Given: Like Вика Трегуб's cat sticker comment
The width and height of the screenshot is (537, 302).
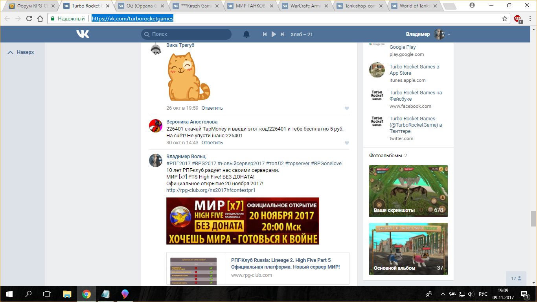Looking at the screenshot, I should click(x=347, y=108).
